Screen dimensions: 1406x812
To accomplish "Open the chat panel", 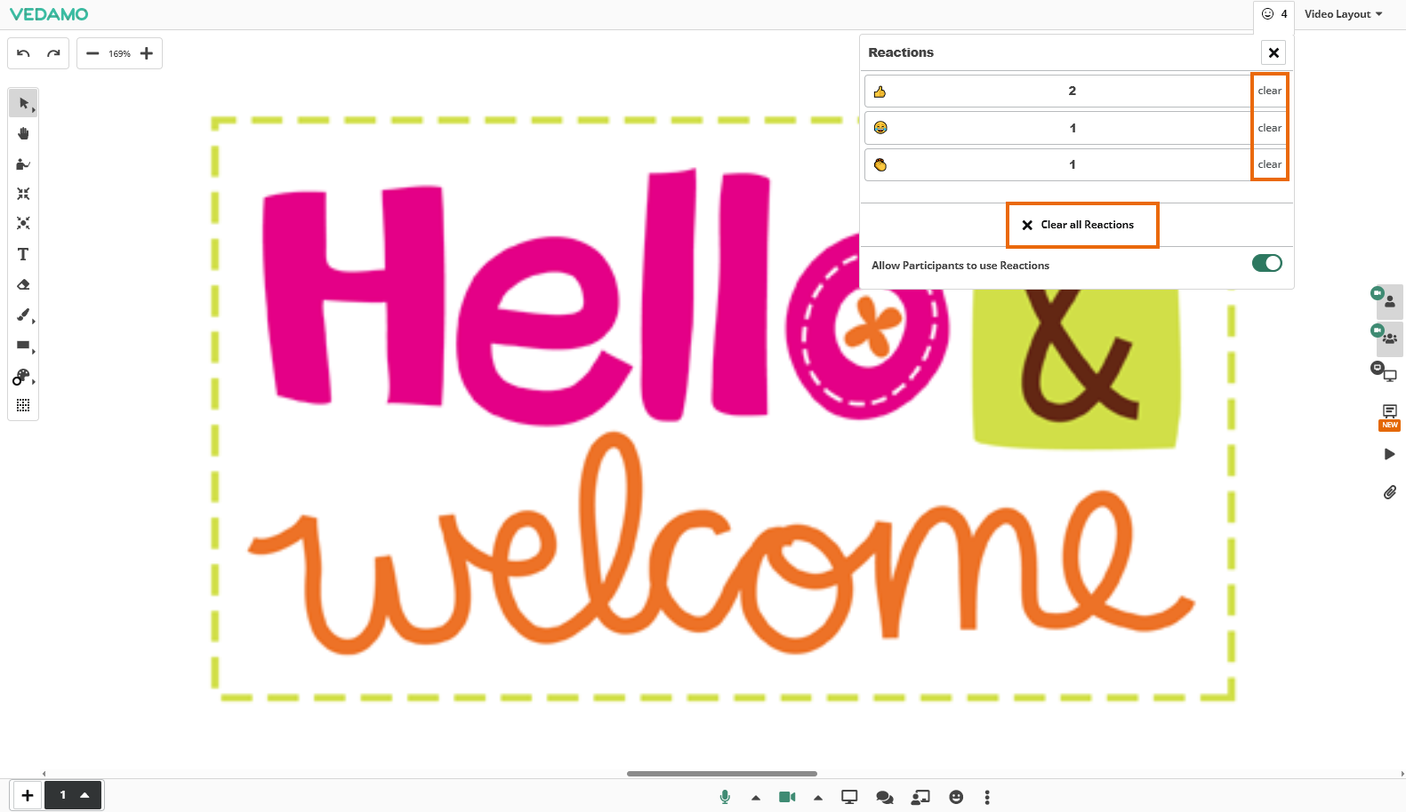I will (884, 797).
